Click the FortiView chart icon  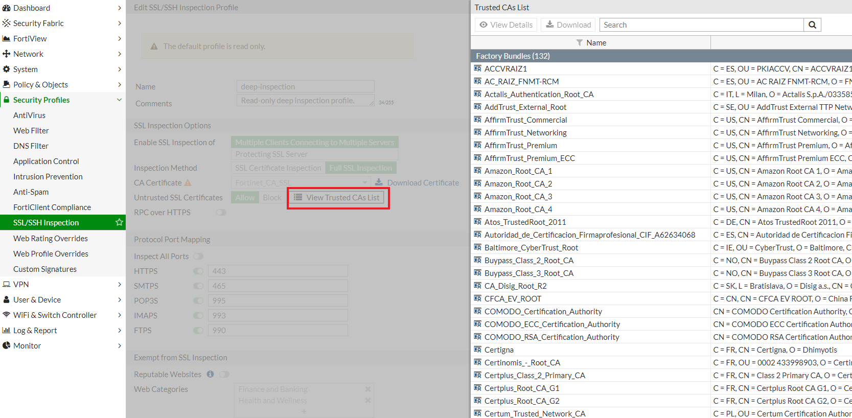coord(7,39)
